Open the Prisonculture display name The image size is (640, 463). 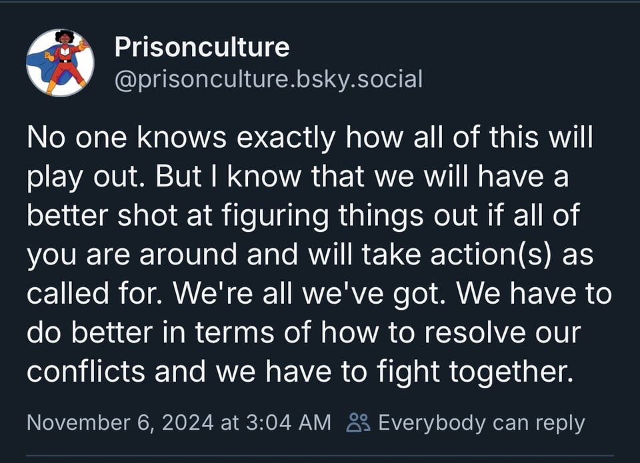coord(202,47)
